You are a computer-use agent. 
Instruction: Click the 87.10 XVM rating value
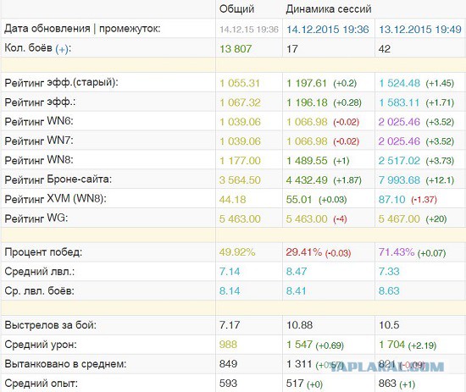coord(391,199)
